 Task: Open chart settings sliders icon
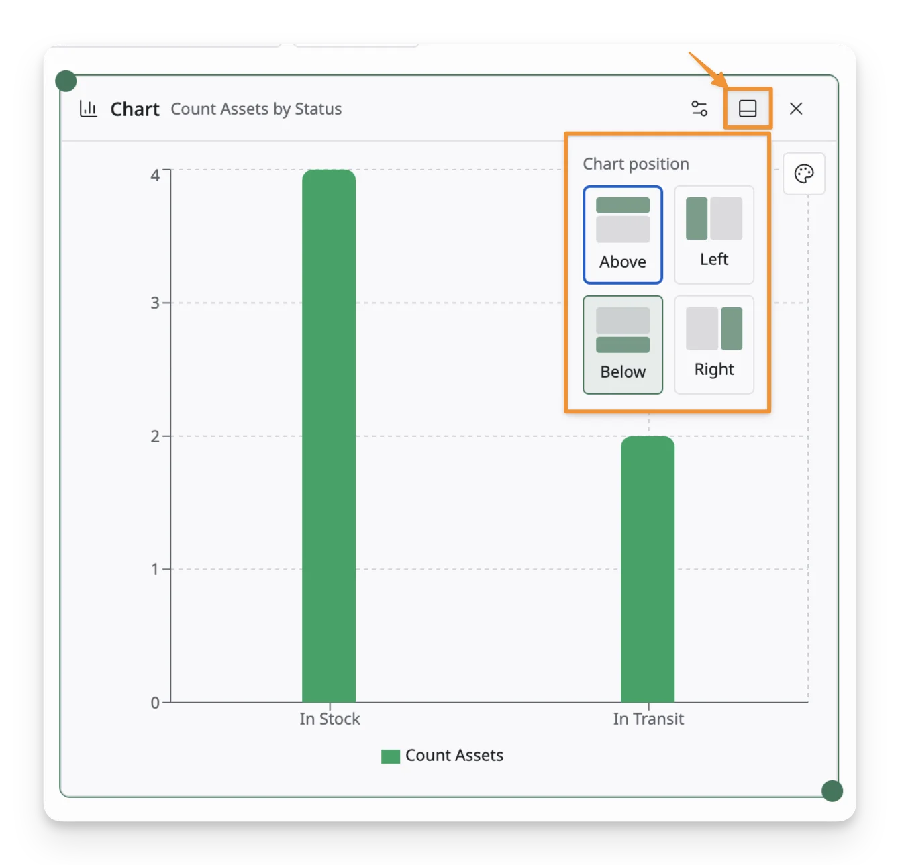[699, 109]
